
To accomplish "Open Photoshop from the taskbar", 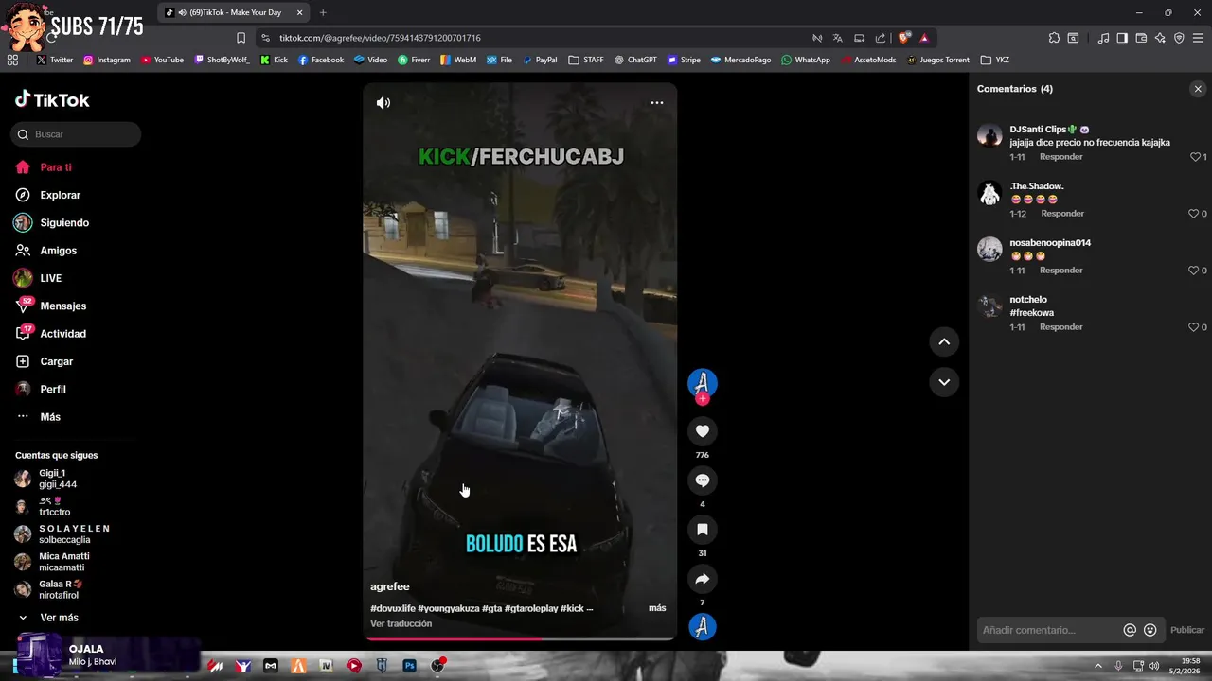I will click(410, 666).
